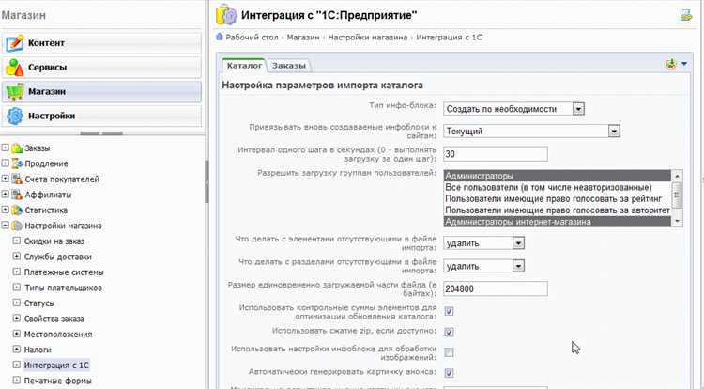This screenshot has width=704, height=389.
Task: Expand the Налоги node
Action: tap(17, 349)
